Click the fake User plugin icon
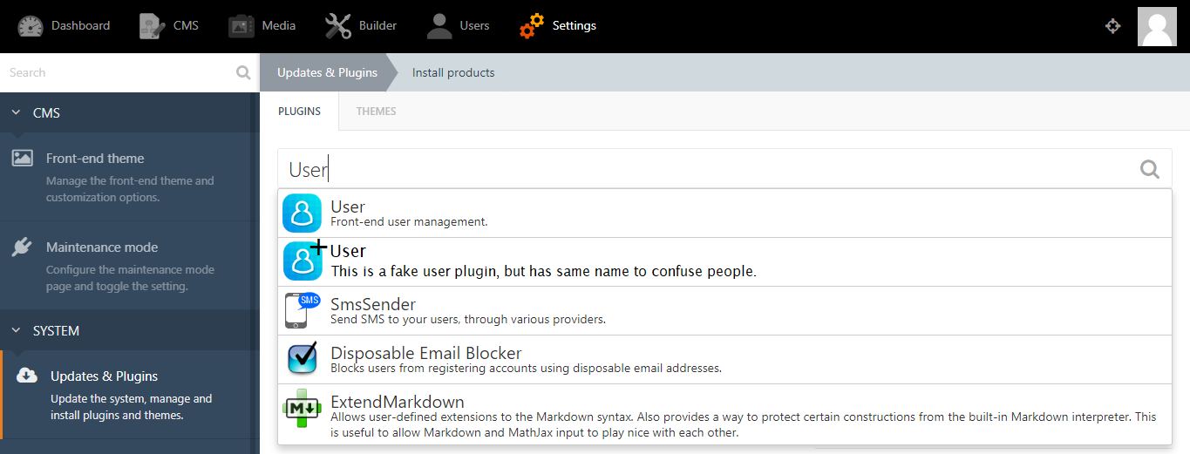 [303, 261]
